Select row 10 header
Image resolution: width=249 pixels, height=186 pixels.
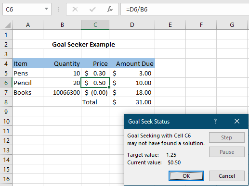click(x=6, y=121)
